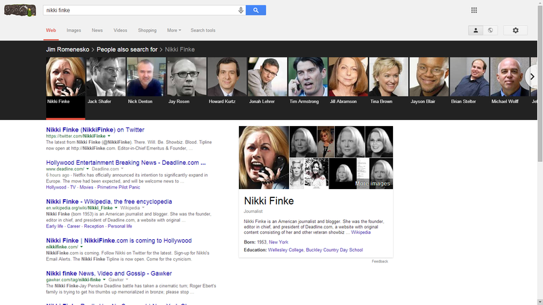Click New York birthplace link
This screenshot has width=543, height=305.
coord(278,242)
